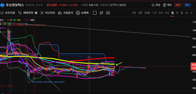196x94 pixels.
Task: Click the orange 10 moving average label
Action: tap(8, 20)
